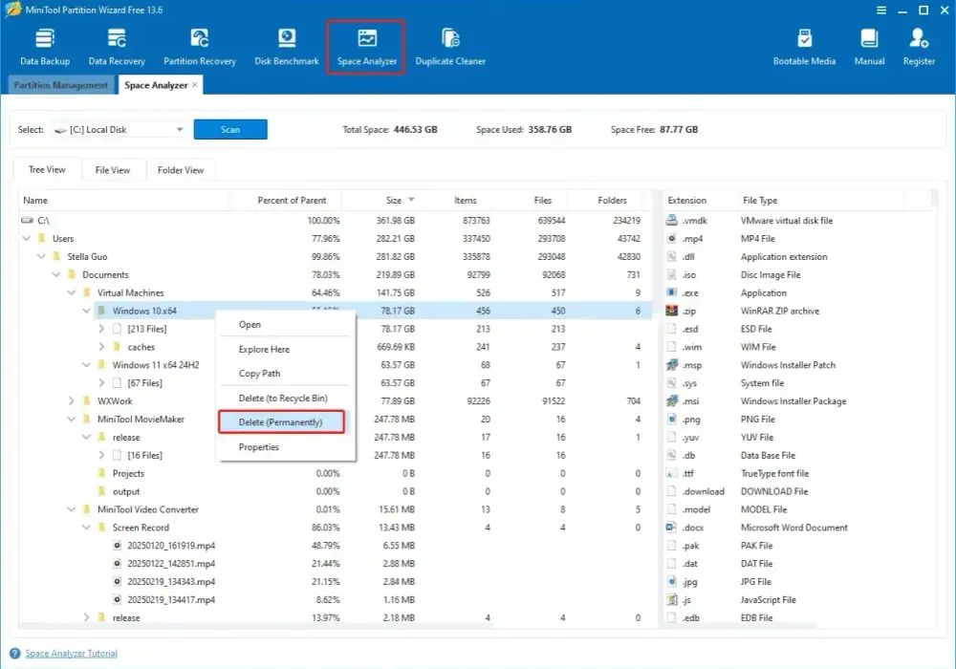Select the .mp4 extension icon
Viewport: 956px width, 669px height.
671,238
